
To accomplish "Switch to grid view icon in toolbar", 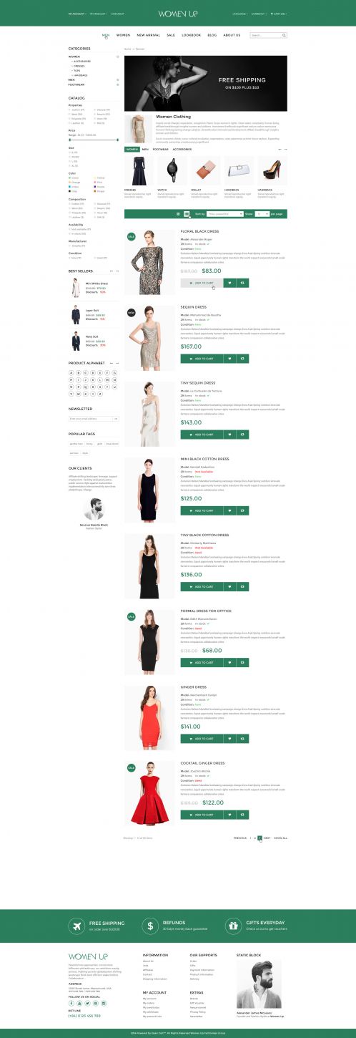I will coord(178,214).
